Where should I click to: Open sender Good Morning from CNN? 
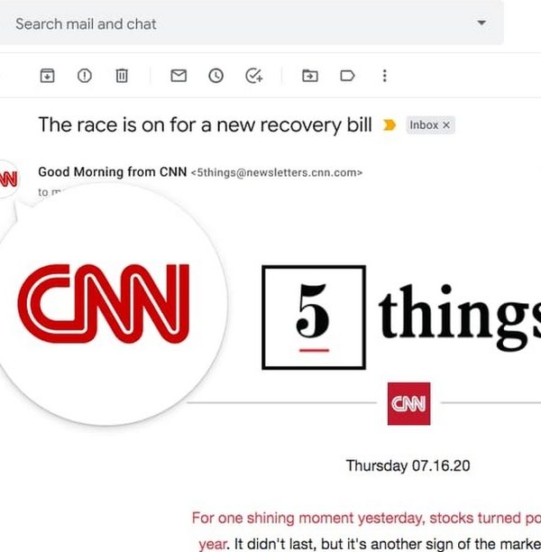coord(113,172)
